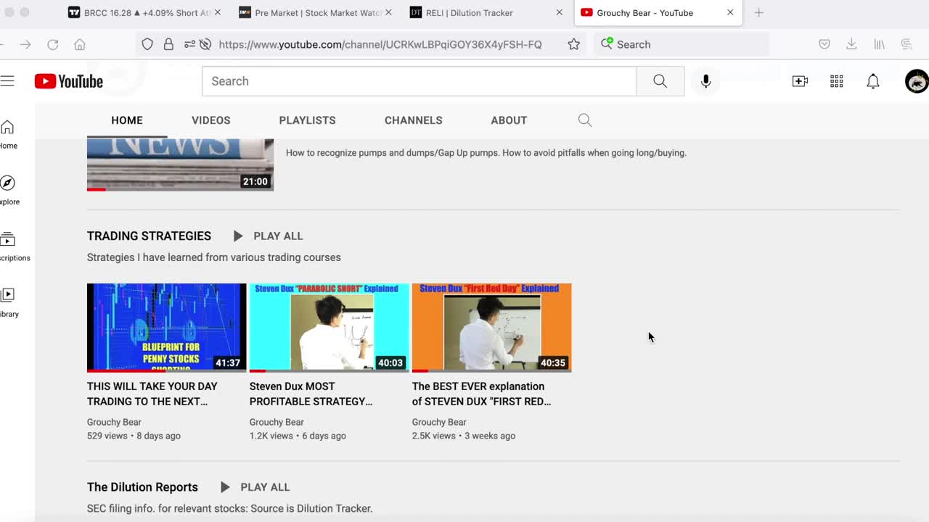Open Grouchy Bear under 1.2K views video
The image size is (929, 522).
(277, 422)
